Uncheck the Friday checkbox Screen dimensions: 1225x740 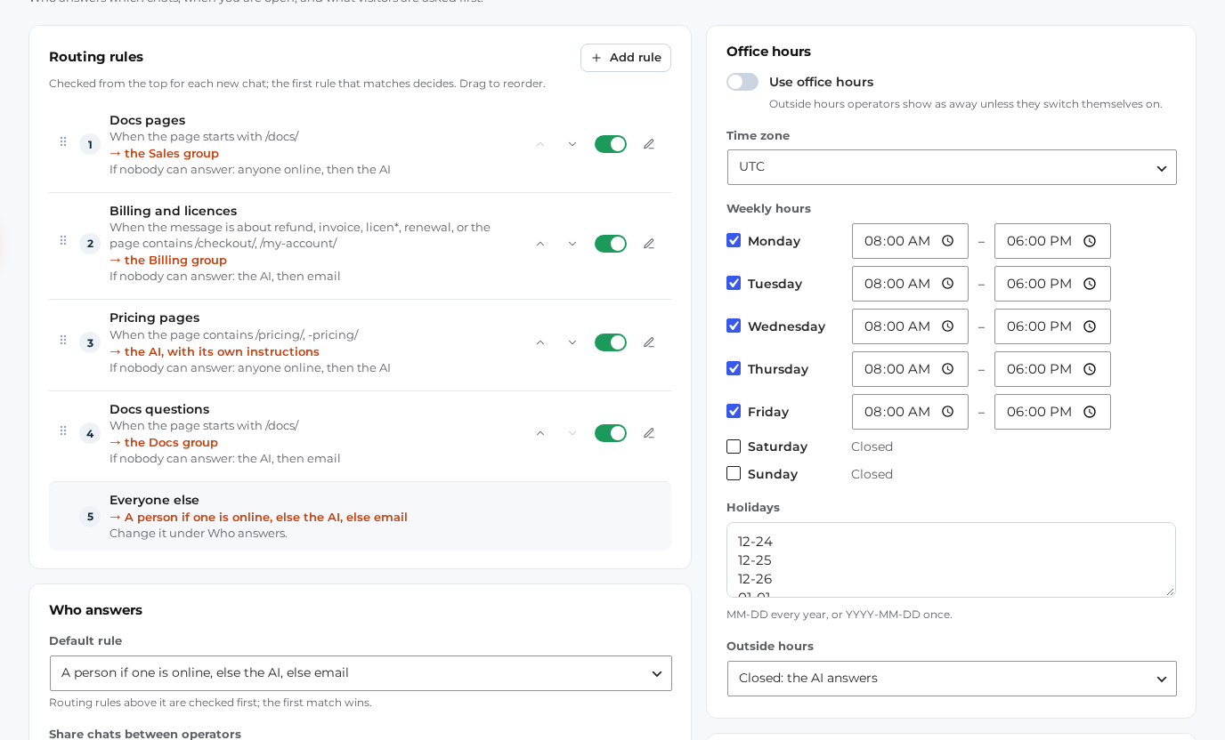(734, 411)
